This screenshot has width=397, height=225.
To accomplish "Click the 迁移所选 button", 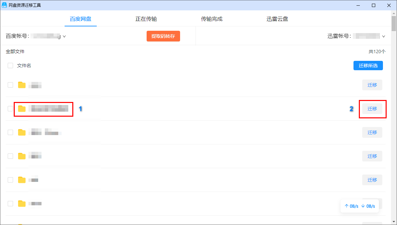I will tap(368, 66).
